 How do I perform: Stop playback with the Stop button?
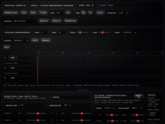point(33,13)
